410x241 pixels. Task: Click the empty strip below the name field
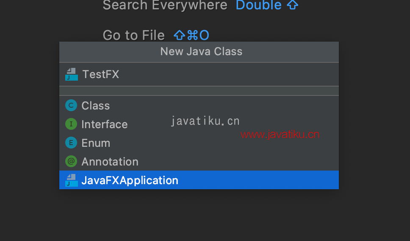pyautogui.click(x=199, y=91)
